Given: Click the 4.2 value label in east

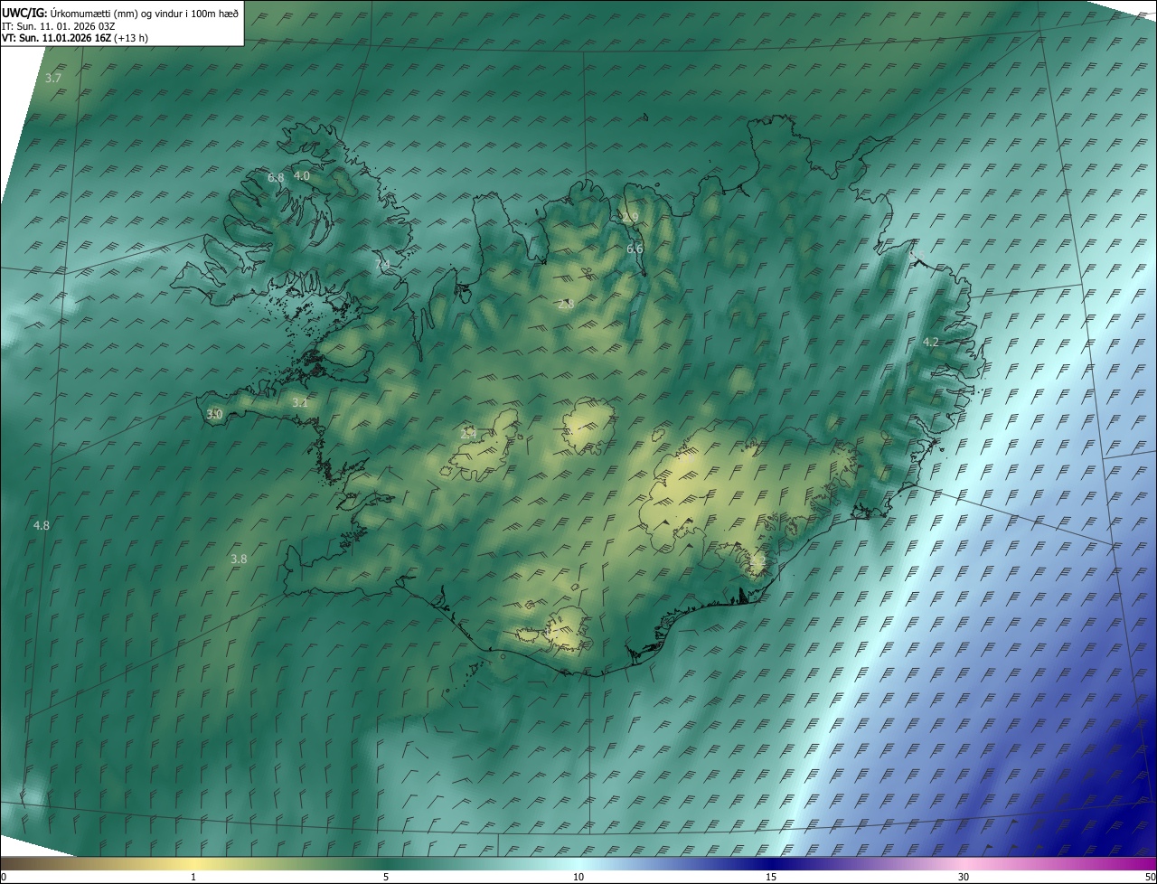Looking at the screenshot, I should pyautogui.click(x=931, y=342).
